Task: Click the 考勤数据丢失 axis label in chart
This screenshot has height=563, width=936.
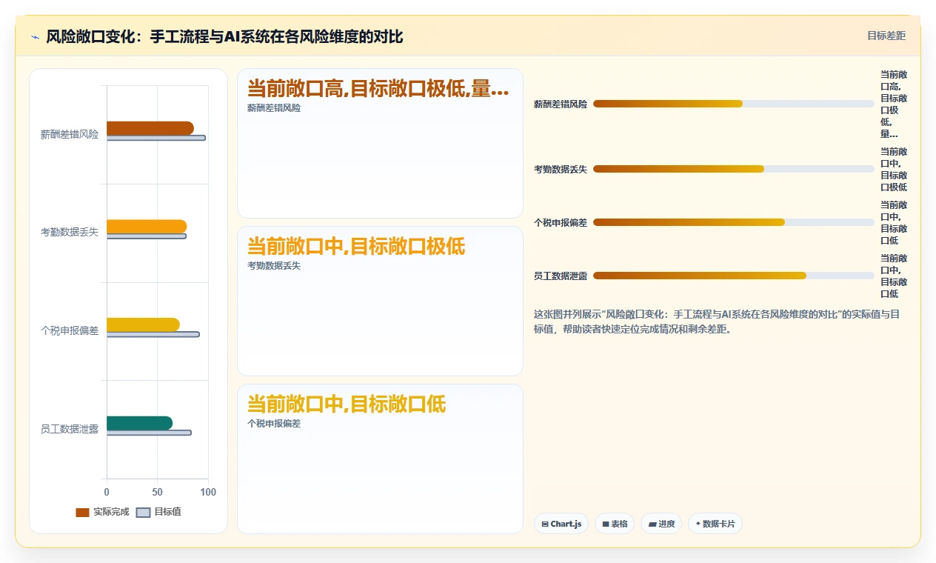Action: [70, 233]
